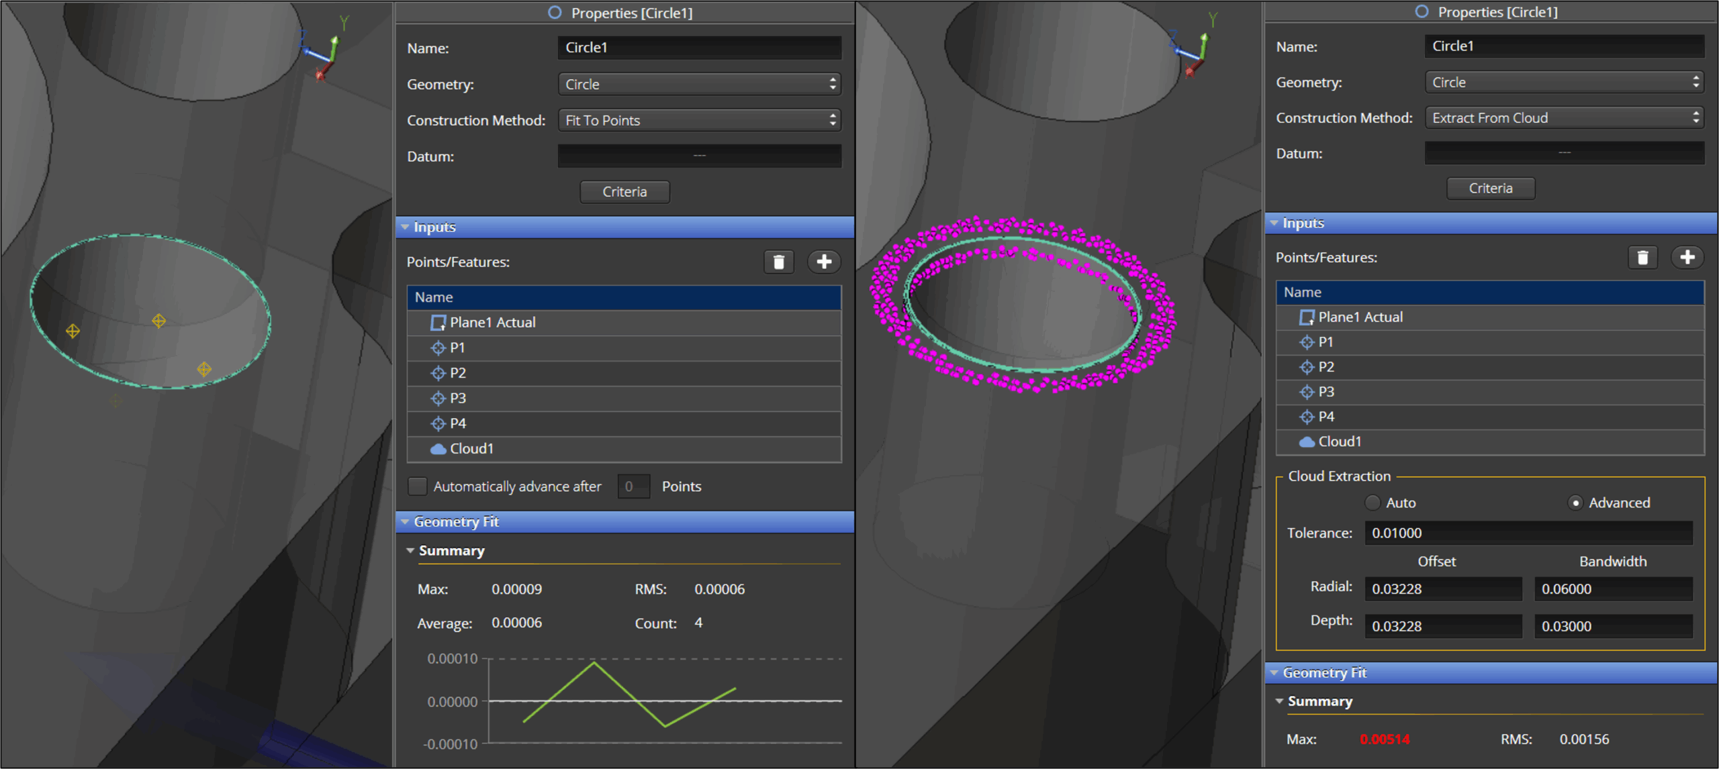The image size is (1719, 769).
Task: Click the Tolerance field showing 0.01000
Action: click(x=1528, y=533)
